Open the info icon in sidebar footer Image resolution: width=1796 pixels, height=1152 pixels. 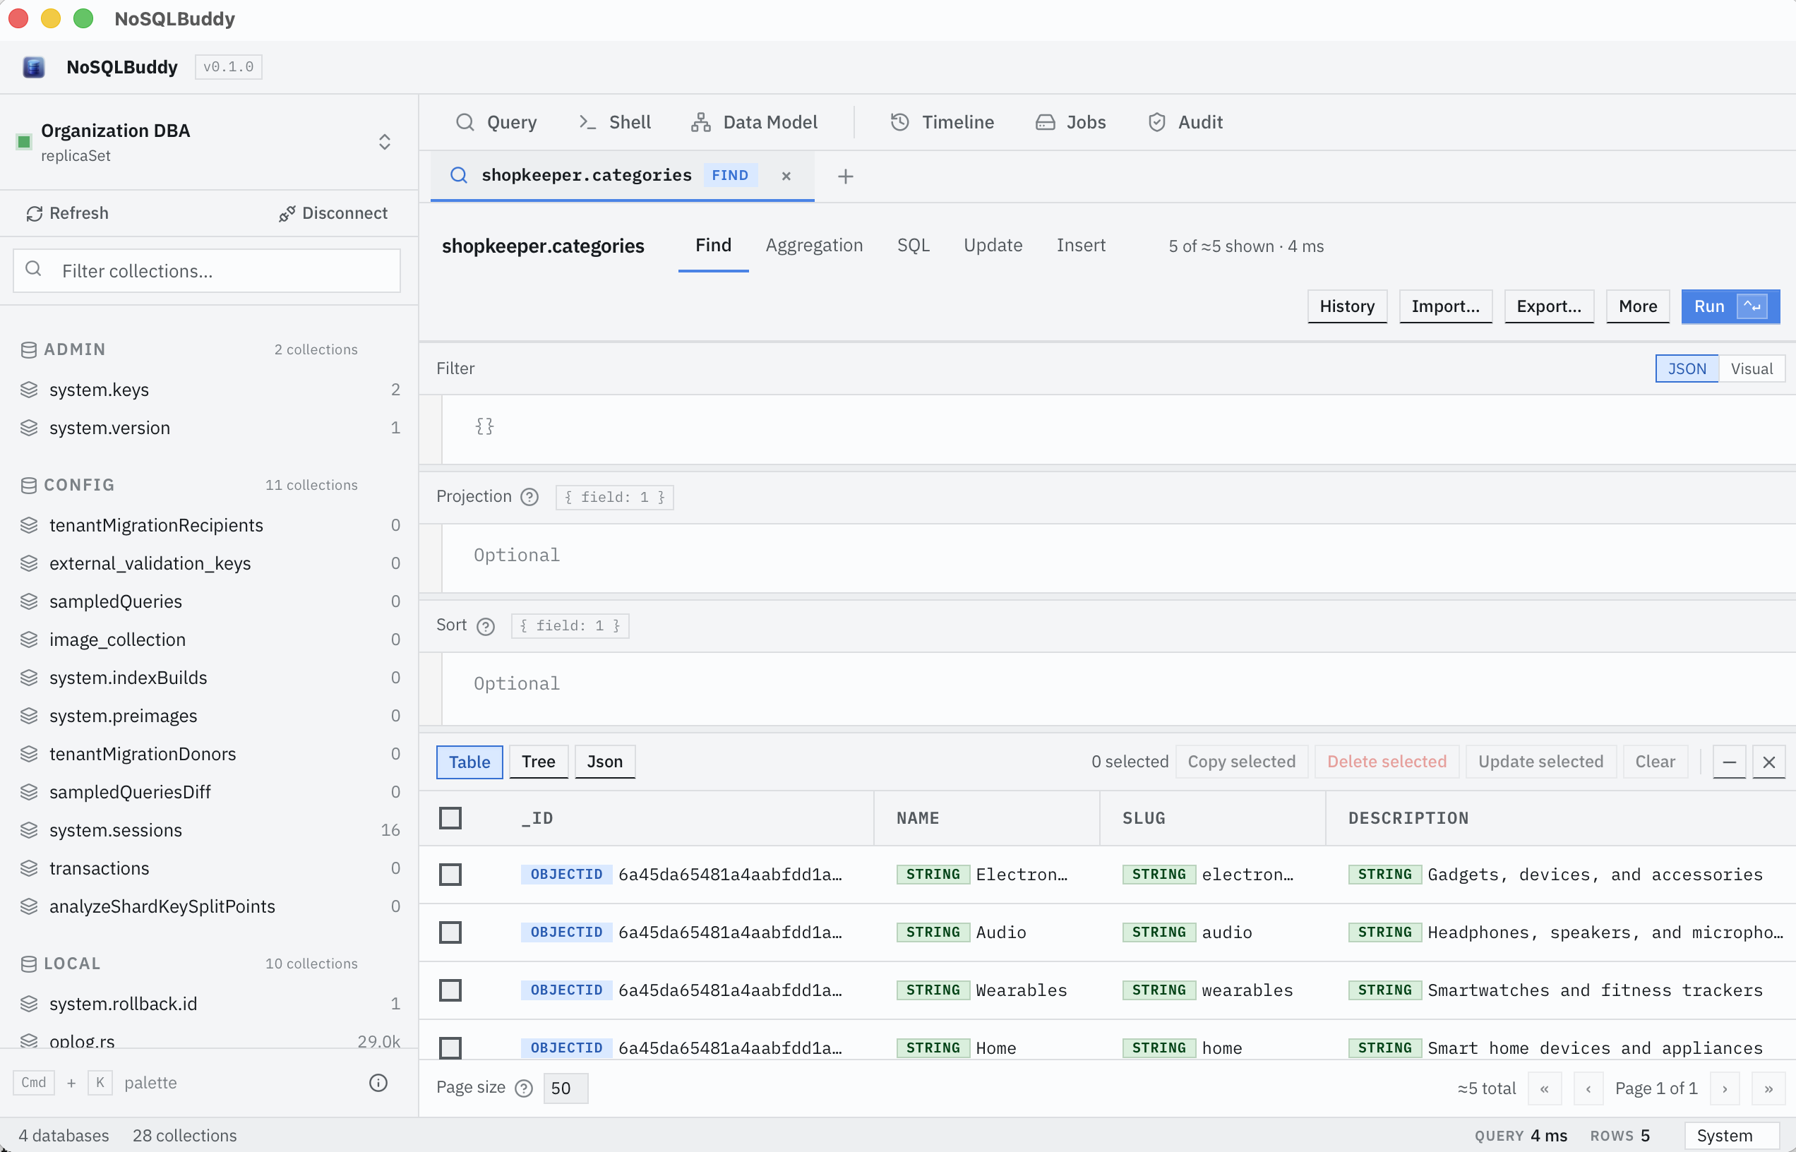coord(378,1082)
